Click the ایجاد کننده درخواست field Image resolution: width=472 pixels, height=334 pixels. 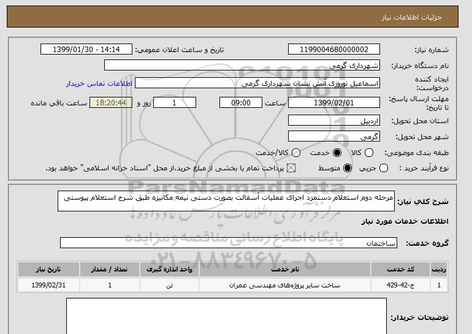click(x=257, y=83)
